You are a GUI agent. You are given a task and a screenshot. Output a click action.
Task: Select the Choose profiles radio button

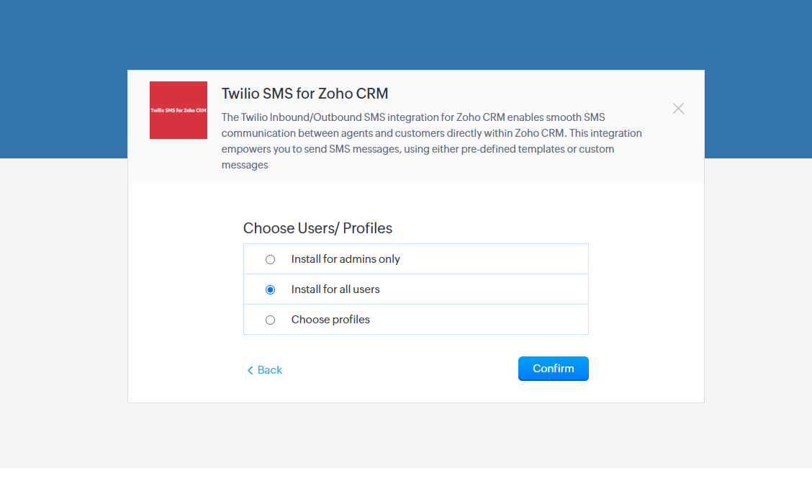tap(271, 320)
